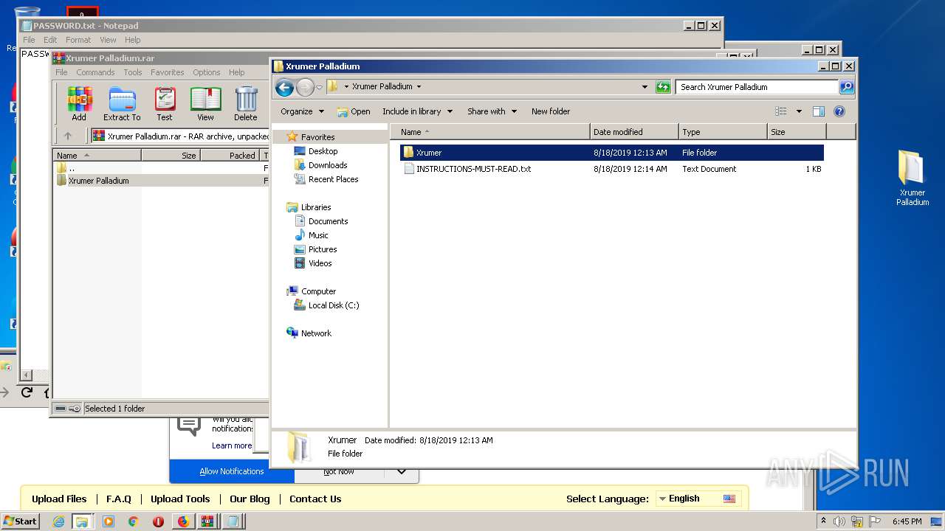
Task: Expand address bar history dropdown
Action: pyautogui.click(x=646, y=87)
